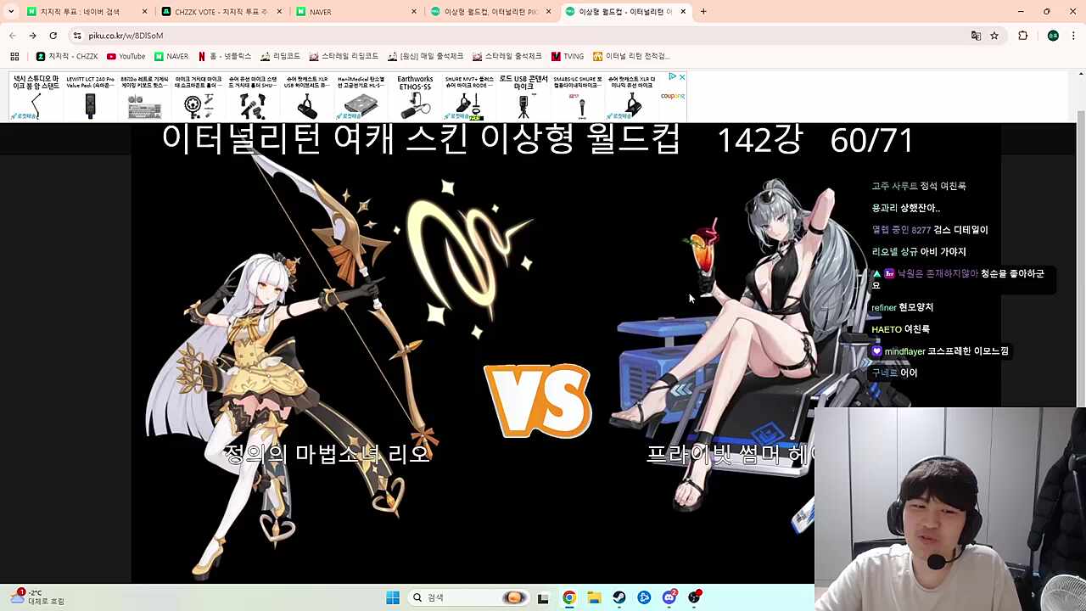Open the 치지직 - CHZZK bookmark

point(67,56)
